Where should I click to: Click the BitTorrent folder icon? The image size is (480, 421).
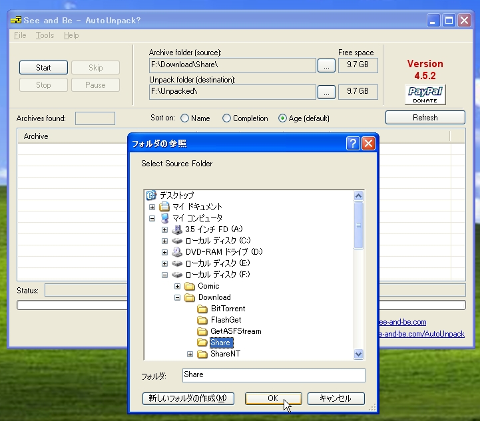tap(202, 309)
